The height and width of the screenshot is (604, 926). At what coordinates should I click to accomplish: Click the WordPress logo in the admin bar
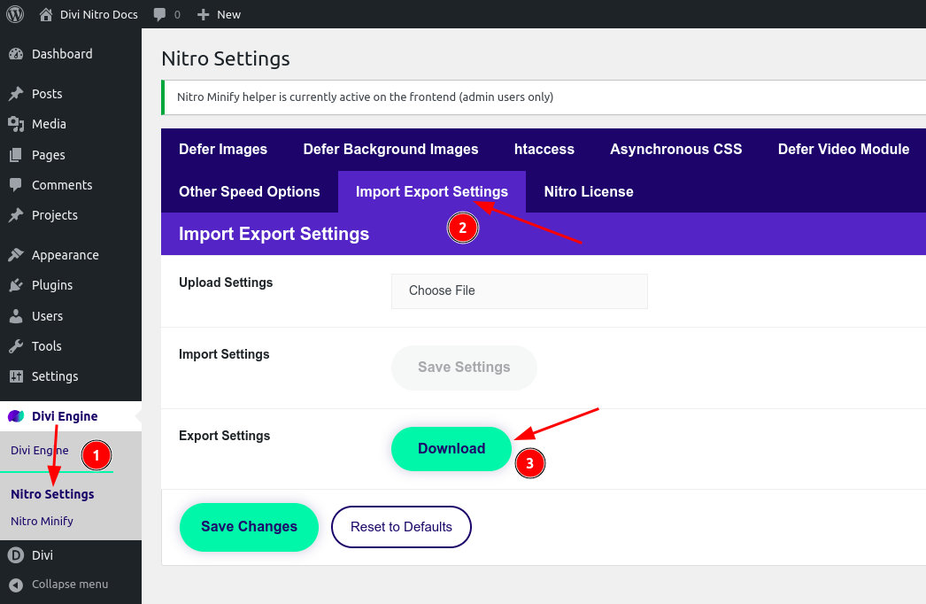pos(14,14)
